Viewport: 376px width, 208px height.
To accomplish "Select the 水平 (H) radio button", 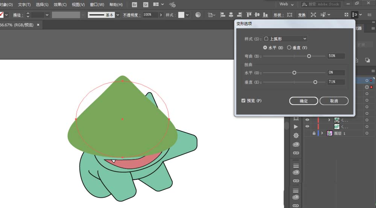I will pos(265,47).
